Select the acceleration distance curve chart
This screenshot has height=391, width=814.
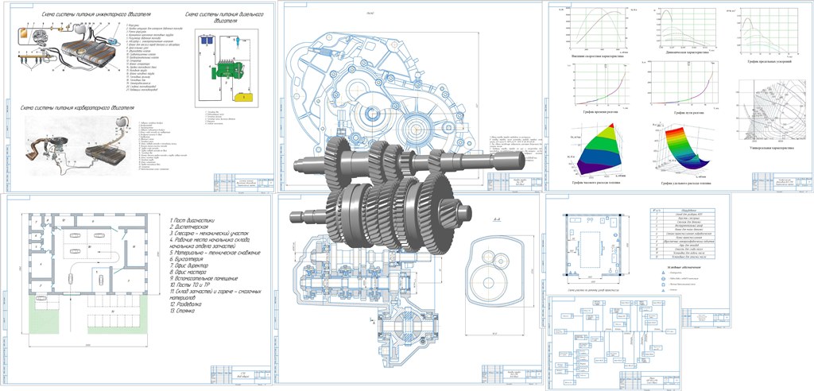(x=683, y=84)
